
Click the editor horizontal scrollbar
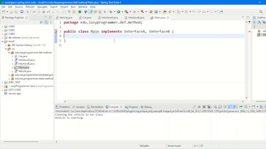click(x=154, y=101)
